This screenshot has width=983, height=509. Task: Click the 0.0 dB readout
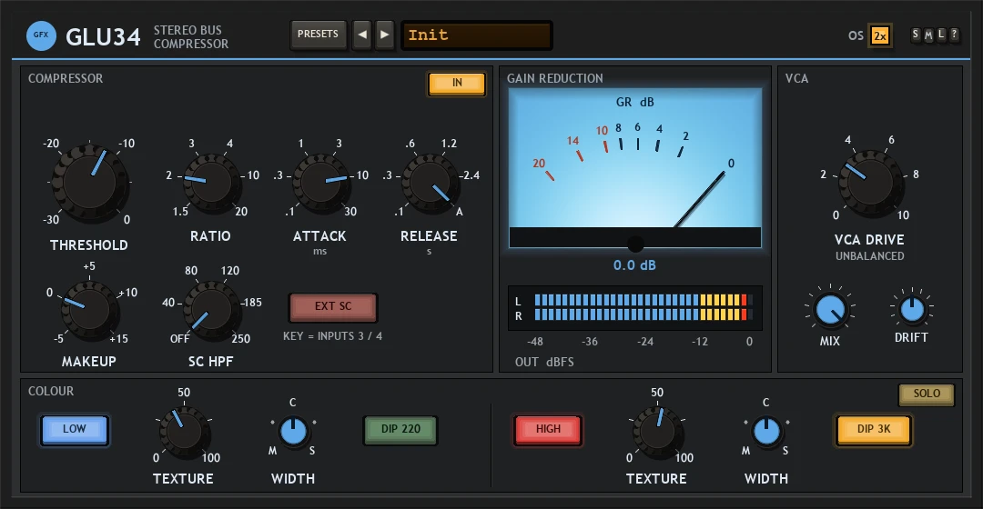pyautogui.click(x=634, y=265)
